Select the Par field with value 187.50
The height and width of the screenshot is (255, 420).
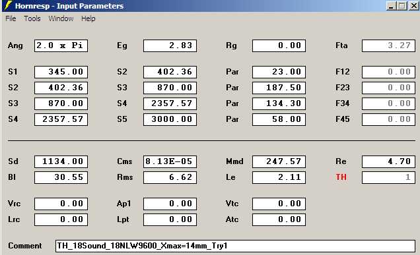(x=279, y=88)
